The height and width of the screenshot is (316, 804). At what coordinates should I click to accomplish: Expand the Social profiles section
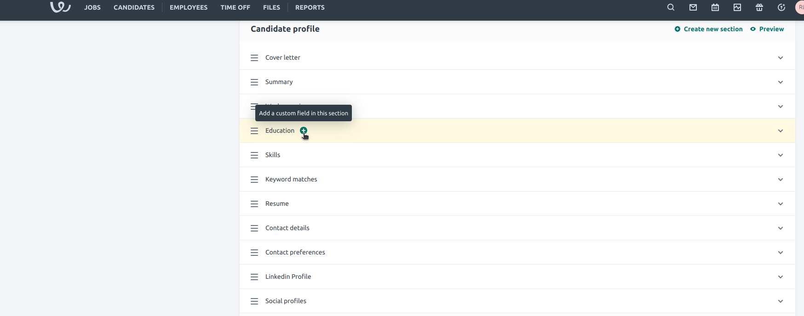[x=780, y=301]
